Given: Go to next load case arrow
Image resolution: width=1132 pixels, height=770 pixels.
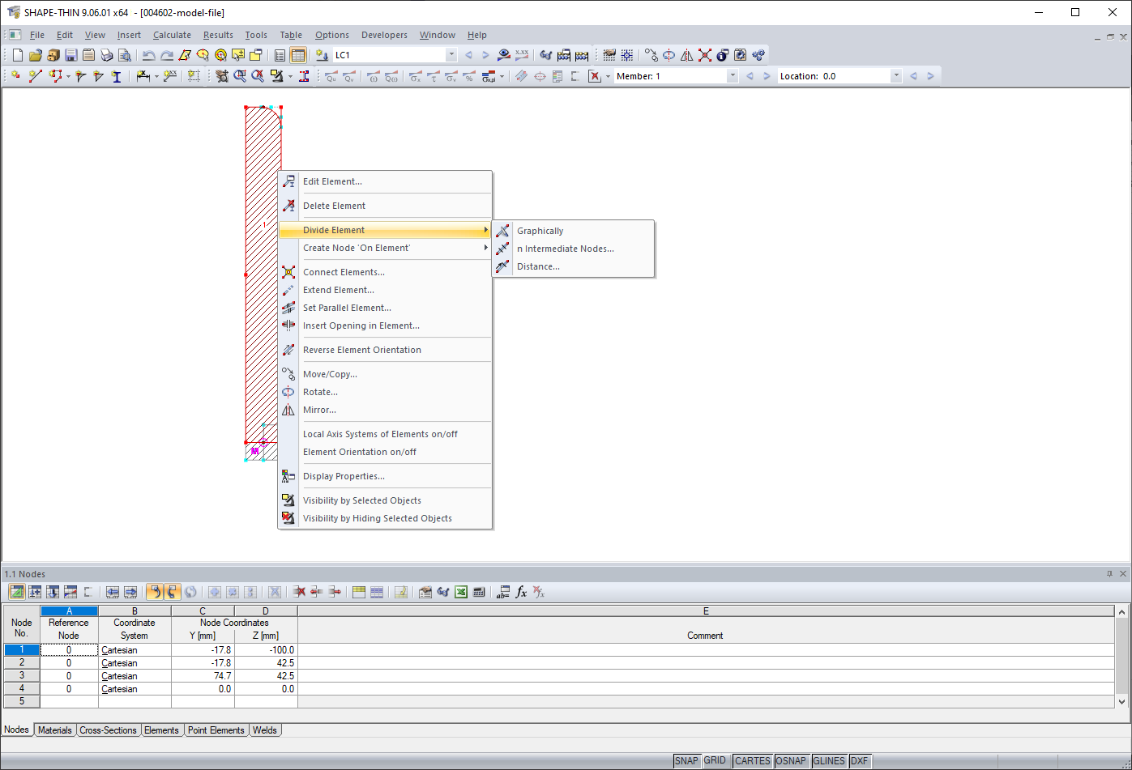Looking at the screenshot, I should click(485, 55).
